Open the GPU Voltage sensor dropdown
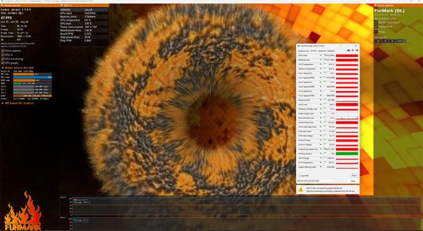The height and width of the screenshot is (231, 423). 320,158
